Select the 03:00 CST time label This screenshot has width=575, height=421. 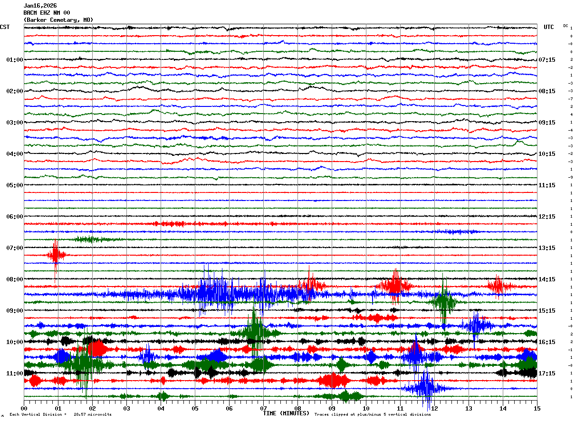coord(15,123)
